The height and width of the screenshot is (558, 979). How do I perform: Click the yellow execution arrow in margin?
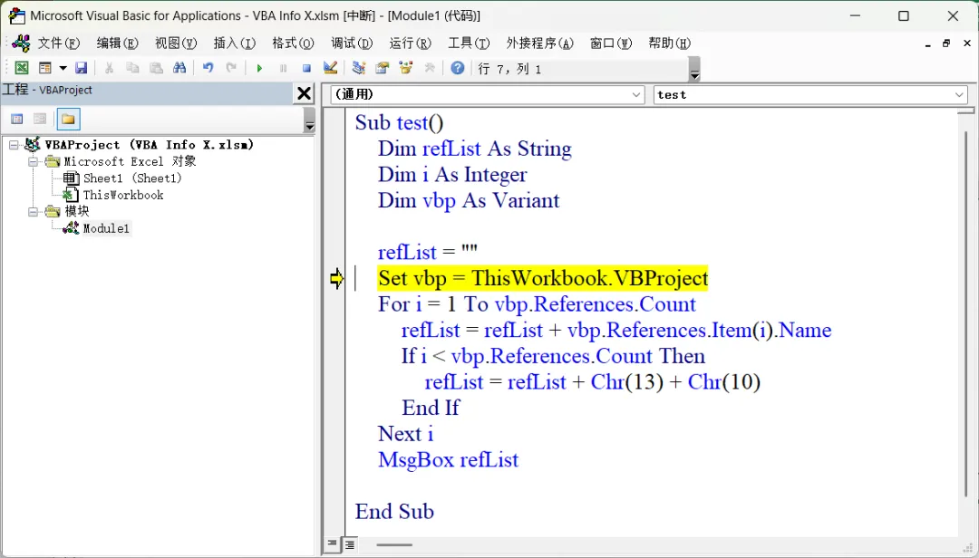point(336,278)
